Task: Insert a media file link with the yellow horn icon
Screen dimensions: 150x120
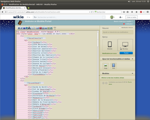Action: 35,28
